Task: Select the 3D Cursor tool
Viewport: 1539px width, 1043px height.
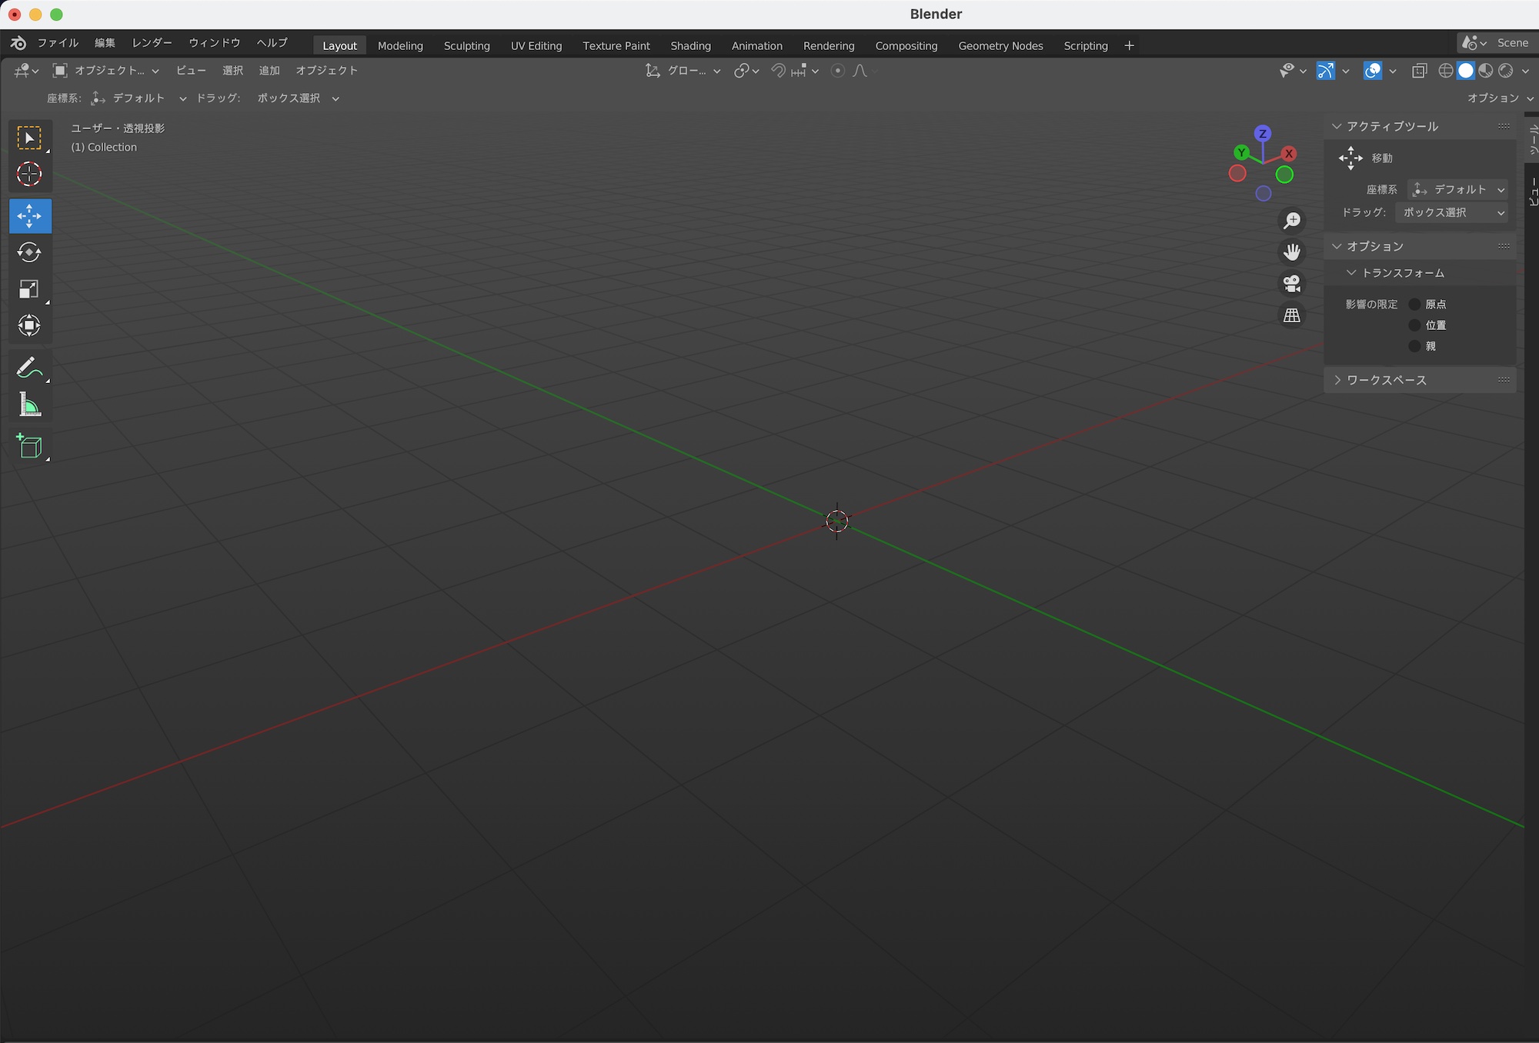Action: point(29,175)
